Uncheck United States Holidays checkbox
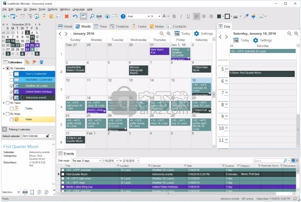This screenshot has height=202, width=301. (12, 92)
